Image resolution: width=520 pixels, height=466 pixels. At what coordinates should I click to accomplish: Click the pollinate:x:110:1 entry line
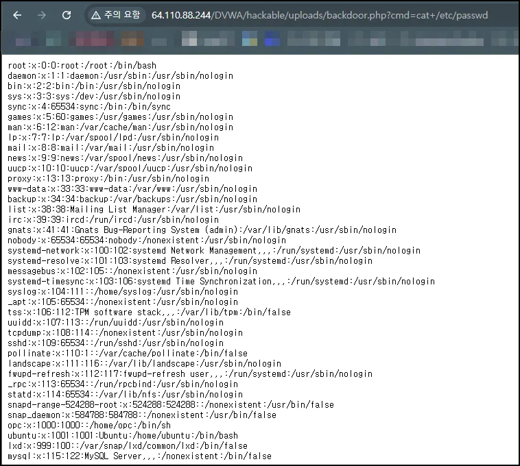(128, 353)
